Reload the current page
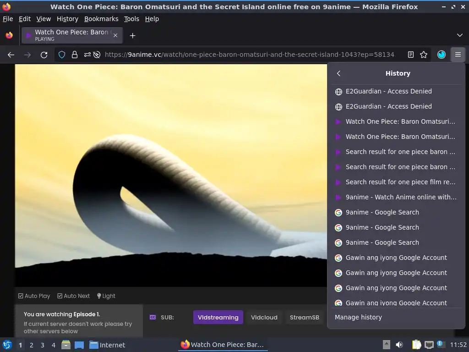 44,55
